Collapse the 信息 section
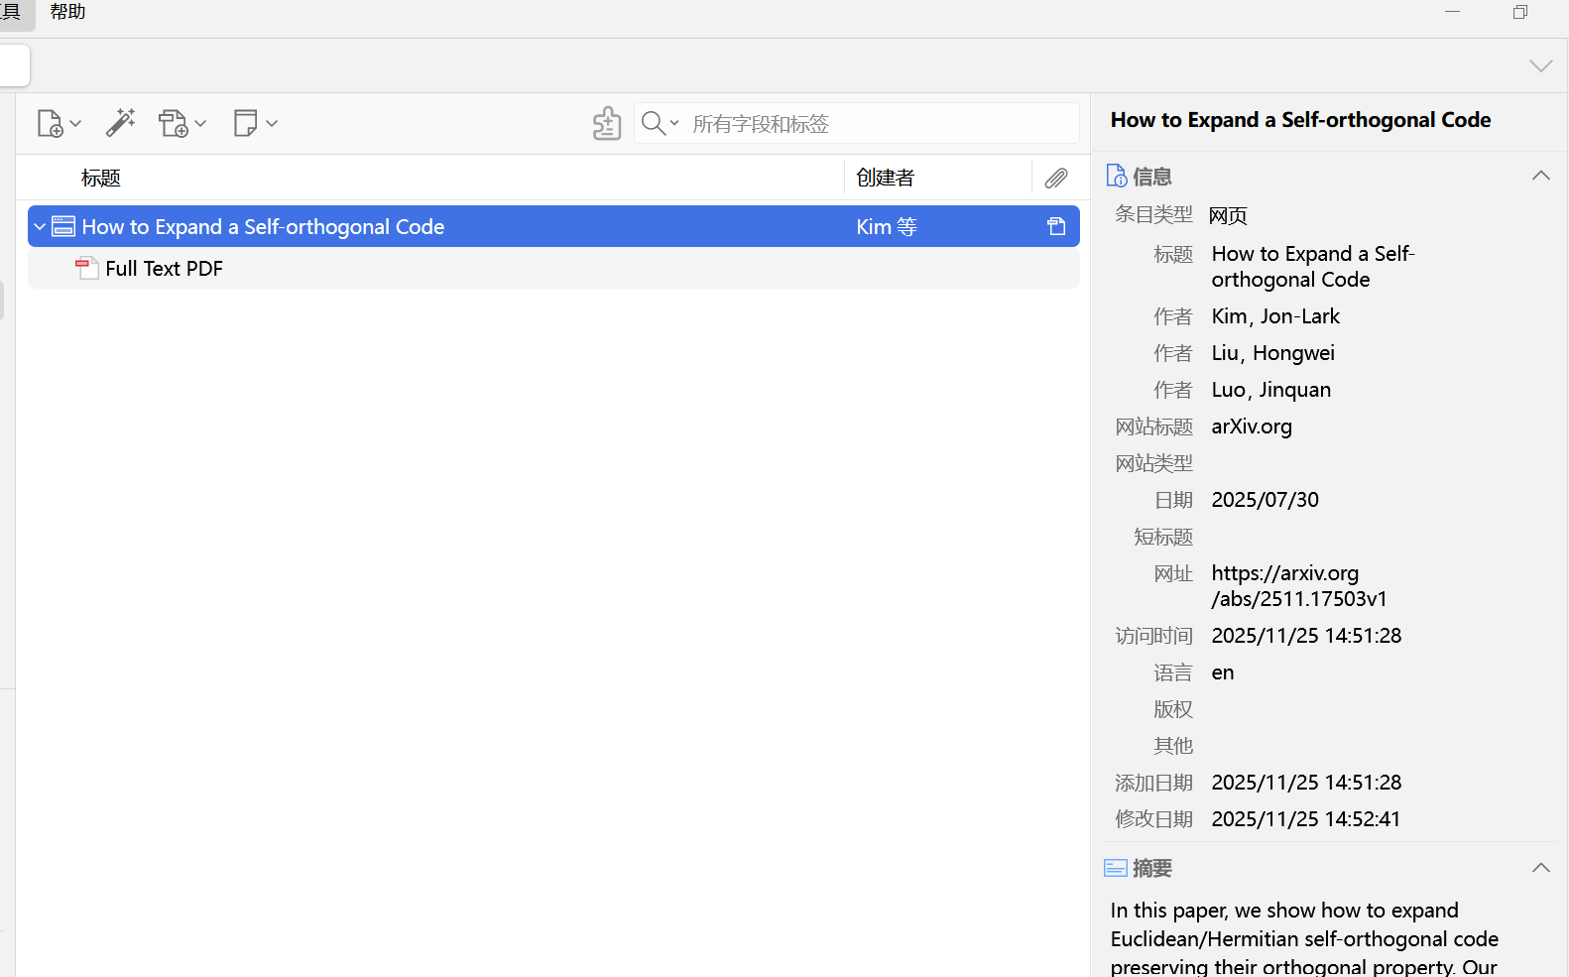Image resolution: width=1569 pixels, height=977 pixels. click(1540, 177)
